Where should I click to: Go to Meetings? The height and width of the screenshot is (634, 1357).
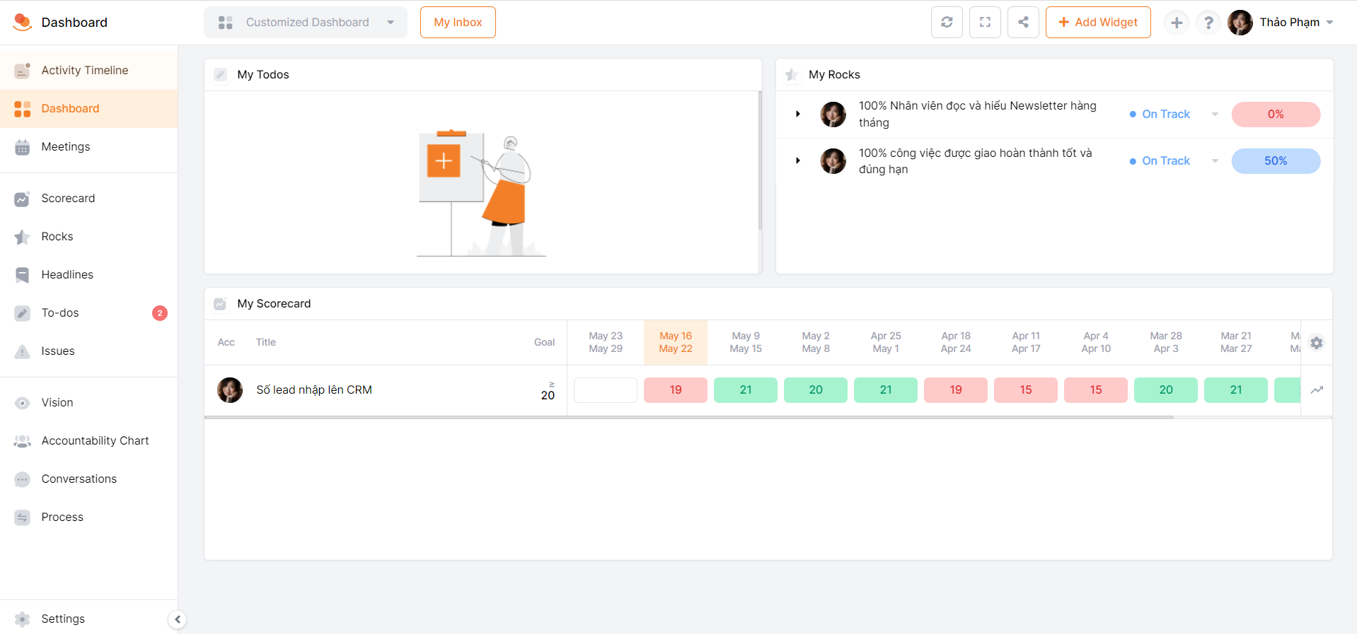[x=89, y=147]
